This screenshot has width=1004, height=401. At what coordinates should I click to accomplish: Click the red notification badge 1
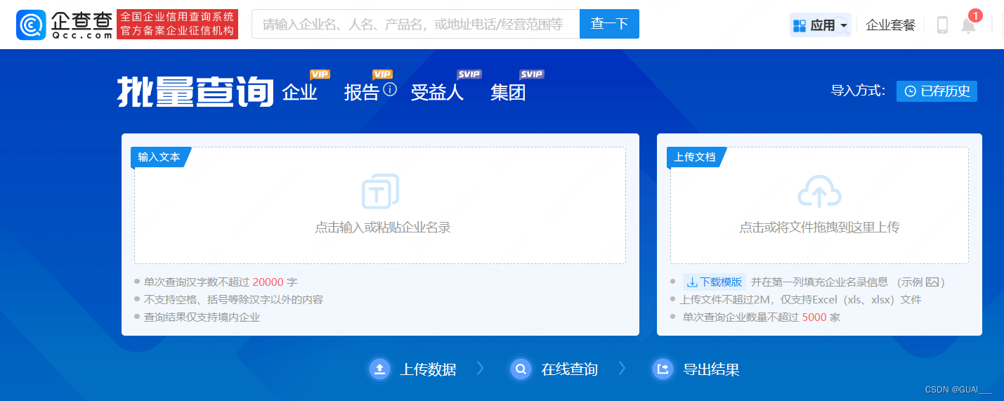(x=975, y=15)
